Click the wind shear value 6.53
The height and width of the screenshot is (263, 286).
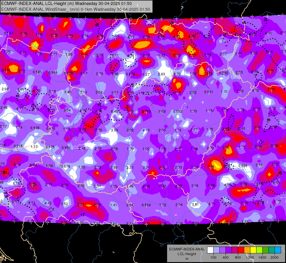click(x=276, y=183)
